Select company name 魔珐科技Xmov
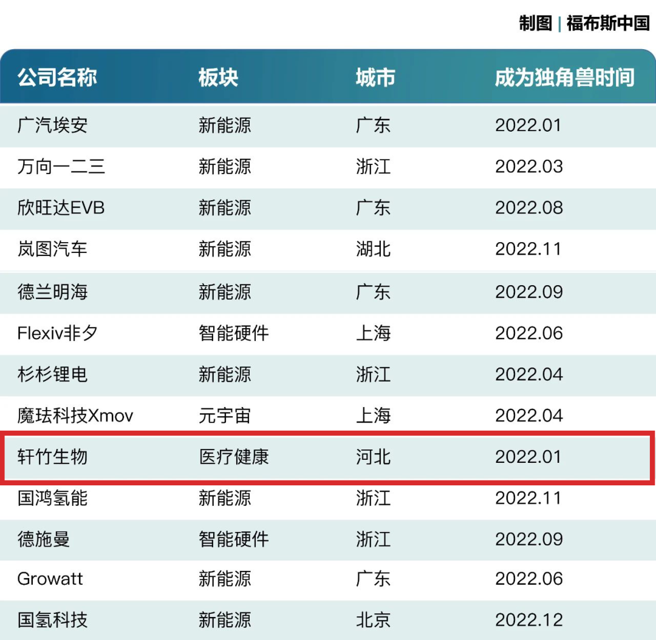 point(75,416)
